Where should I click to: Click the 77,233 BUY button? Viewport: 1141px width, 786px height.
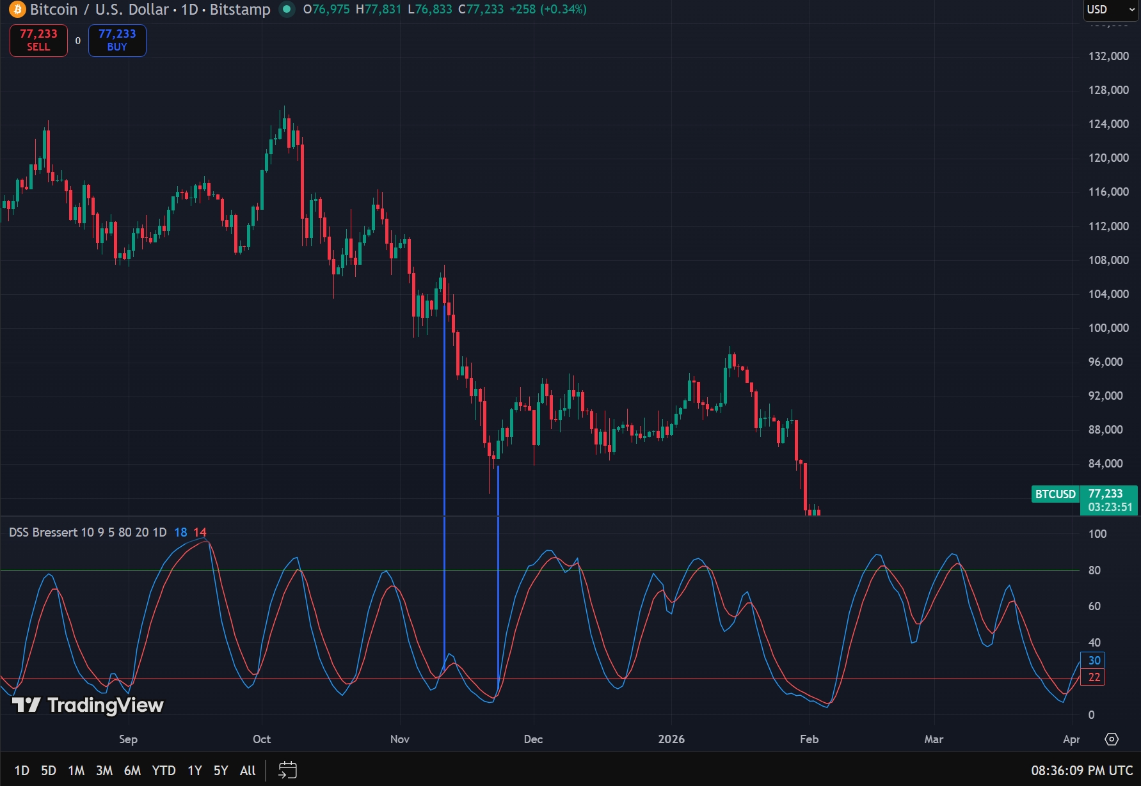pyautogui.click(x=117, y=40)
